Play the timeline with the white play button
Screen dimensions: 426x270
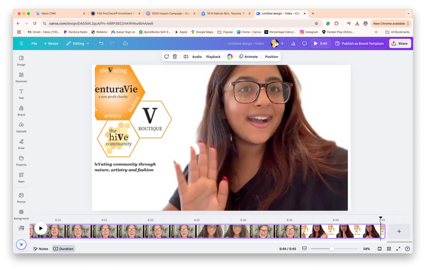pos(40,228)
